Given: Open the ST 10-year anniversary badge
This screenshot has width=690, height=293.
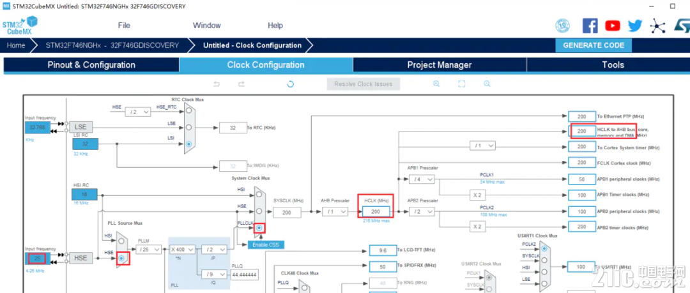Looking at the screenshot, I should pos(563,26).
